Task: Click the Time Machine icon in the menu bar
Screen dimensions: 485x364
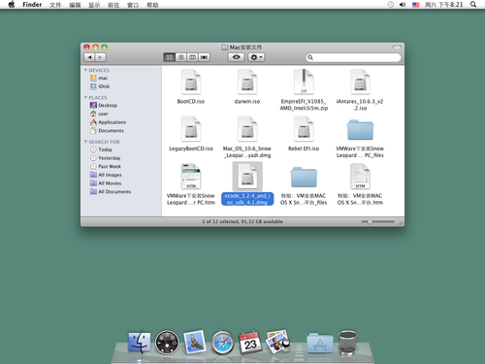Action: pos(391,5)
